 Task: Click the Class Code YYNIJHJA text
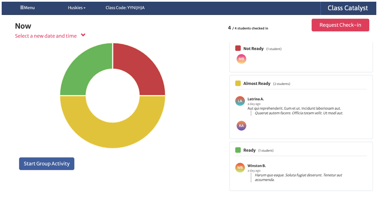pyautogui.click(x=125, y=8)
